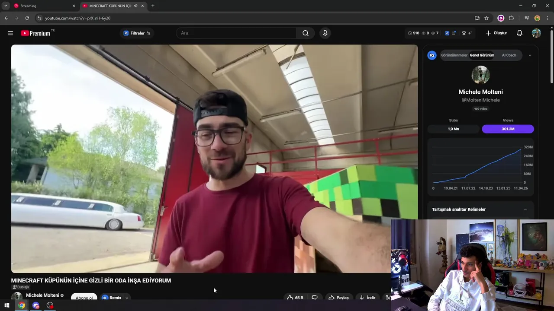Open Chrome from the taskbar

(22, 305)
